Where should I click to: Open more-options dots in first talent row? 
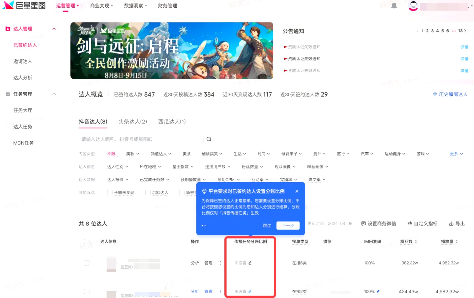click(x=221, y=263)
